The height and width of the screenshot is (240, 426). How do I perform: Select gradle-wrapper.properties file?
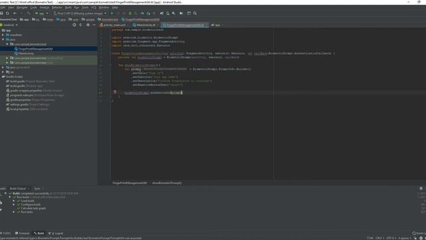(x=34, y=91)
